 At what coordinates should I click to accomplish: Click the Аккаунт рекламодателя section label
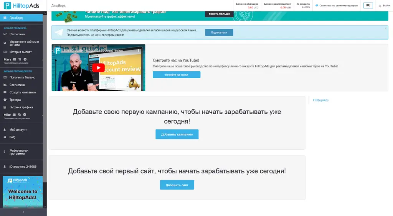click(x=18, y=72)
